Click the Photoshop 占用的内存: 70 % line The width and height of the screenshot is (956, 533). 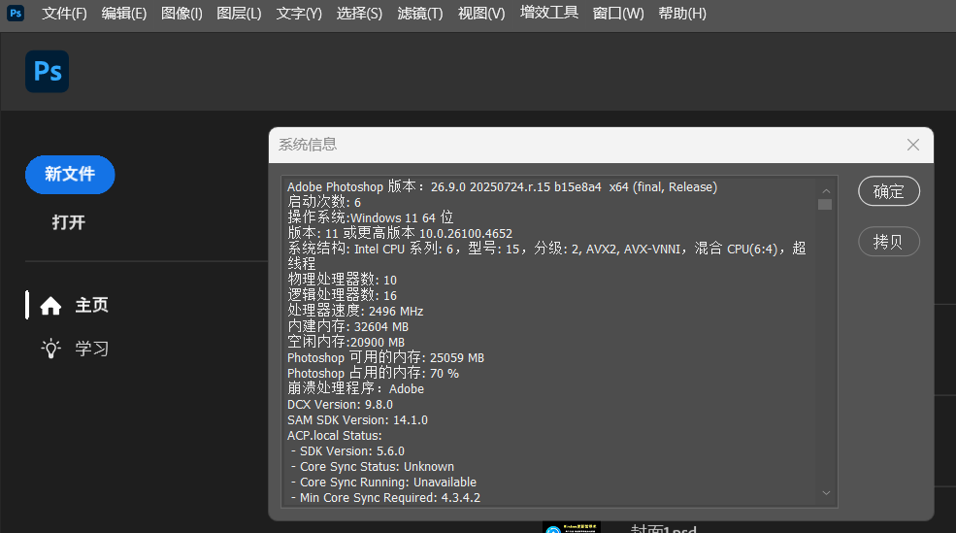pyautogui.click(x=373, y=373)
